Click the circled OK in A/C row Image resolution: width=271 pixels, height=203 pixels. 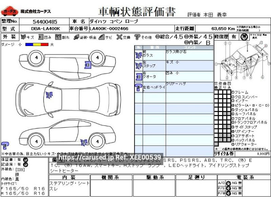tap(229, 183)
